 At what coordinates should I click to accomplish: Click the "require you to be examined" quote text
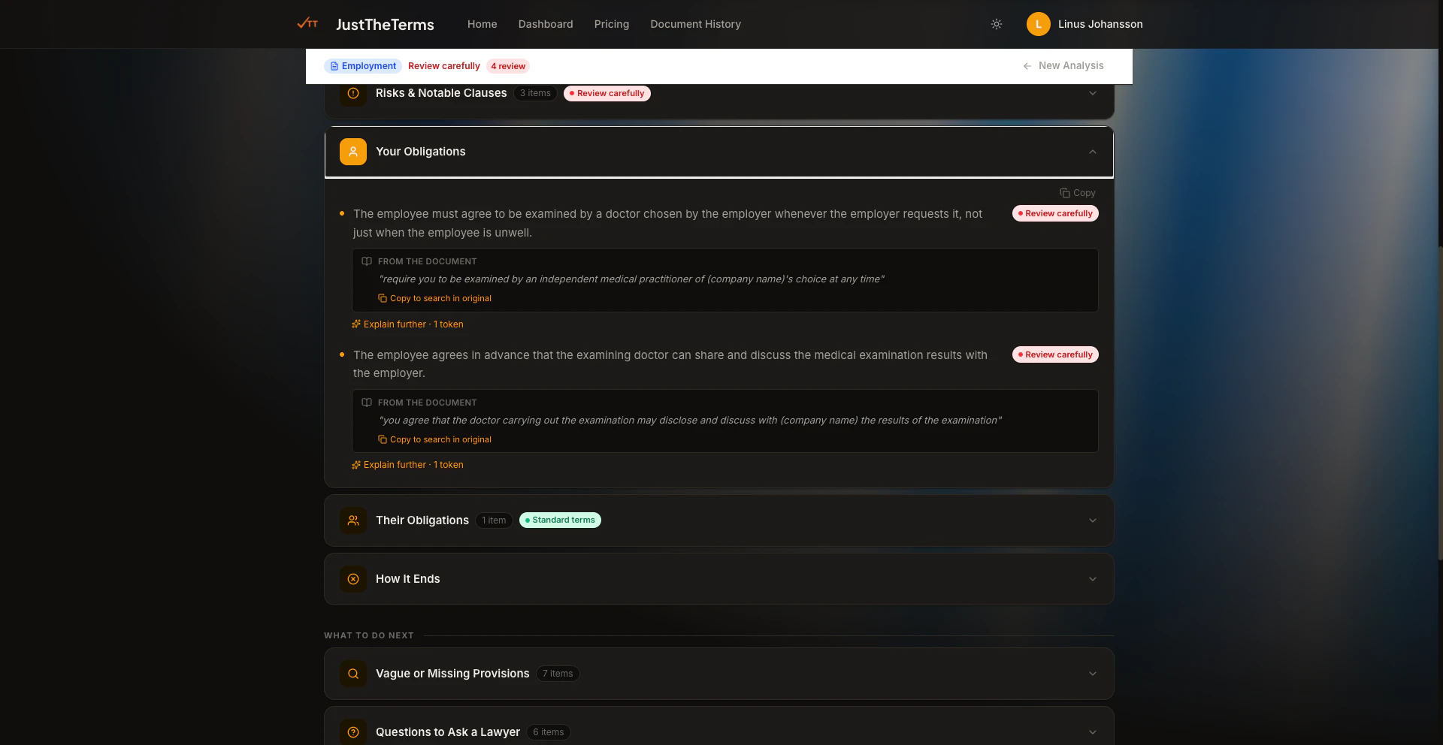631,279
